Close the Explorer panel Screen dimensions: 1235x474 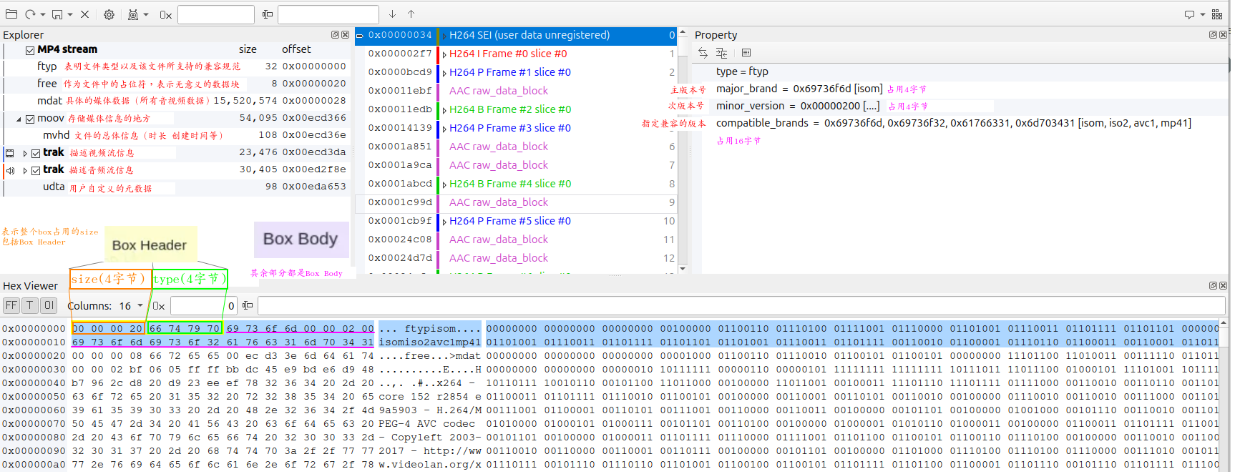(345, 34)
